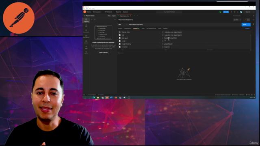Expand the Workspaces dropdown
Image resolution: width=260 pixels, height=146 pixels.
(97, 12)
